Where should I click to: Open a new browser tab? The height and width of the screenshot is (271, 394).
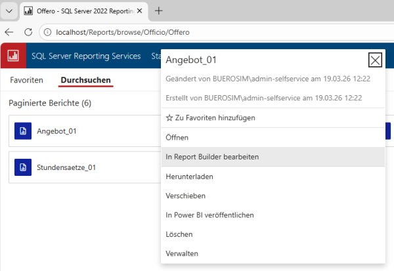pyautogui.click(x=159, y=10)
